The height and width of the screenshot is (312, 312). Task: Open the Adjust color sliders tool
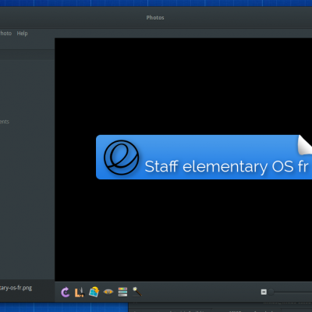click(x=122, y=292)
